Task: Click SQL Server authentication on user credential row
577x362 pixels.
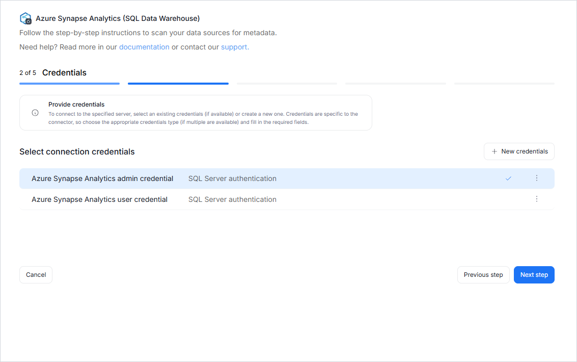Action: point(232,199)
